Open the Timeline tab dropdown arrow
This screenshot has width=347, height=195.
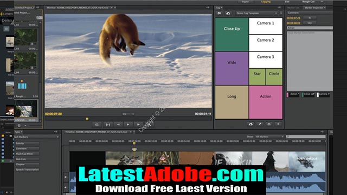tap(131, 132)
